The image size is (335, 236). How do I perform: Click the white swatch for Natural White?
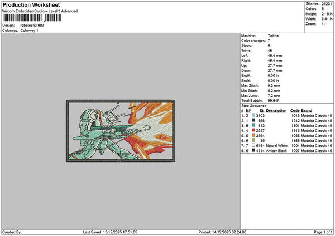coord(253,145)
